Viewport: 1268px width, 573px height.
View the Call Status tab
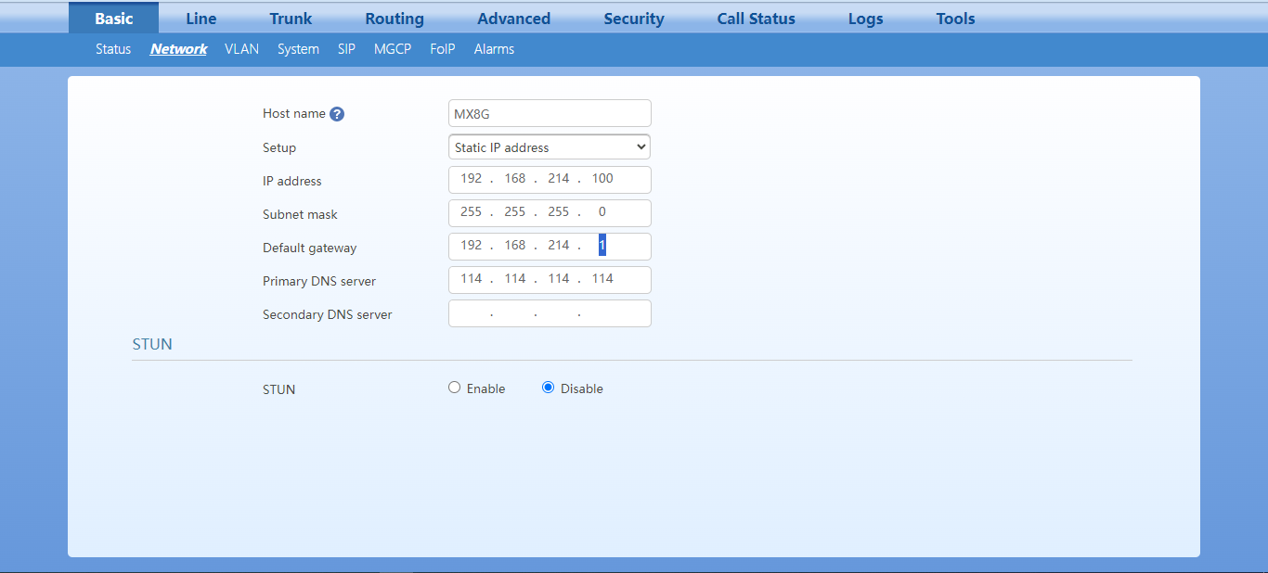(756, 19)
